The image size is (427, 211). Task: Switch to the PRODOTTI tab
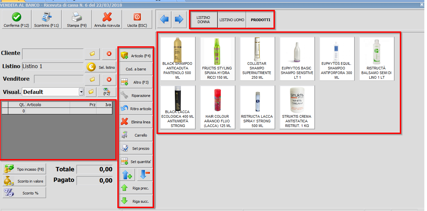pyautogui.click(x=260, y=20)
